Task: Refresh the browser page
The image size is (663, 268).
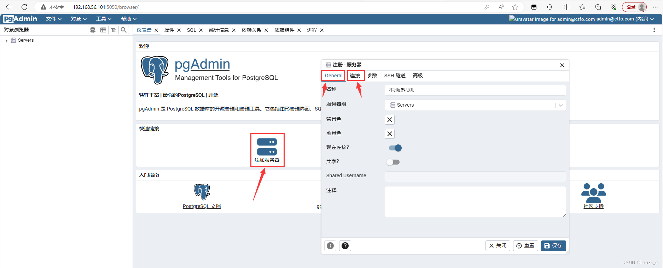Action: pyautogui.click(x=24, y=7)
